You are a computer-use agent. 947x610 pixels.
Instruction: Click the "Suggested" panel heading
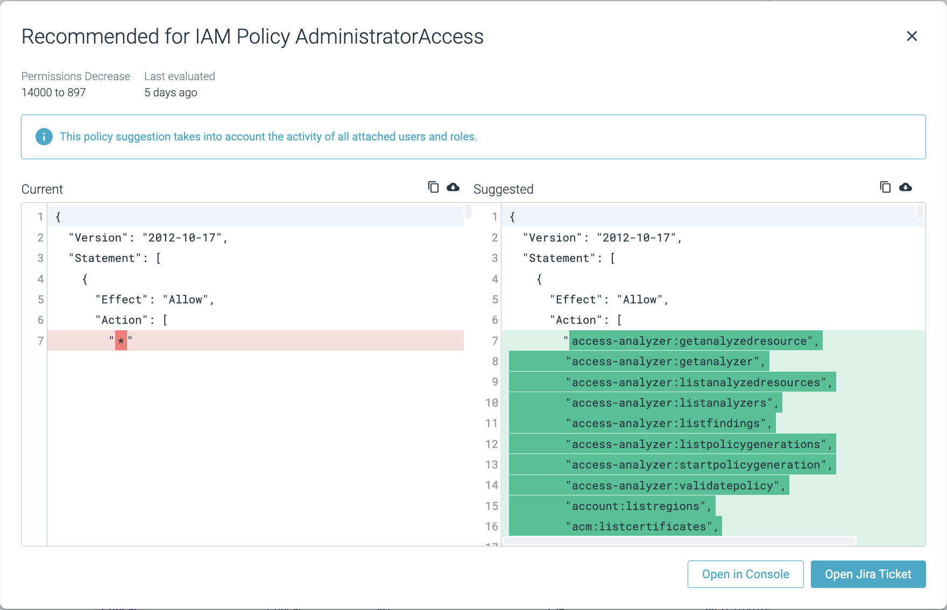tap(503, 189)
